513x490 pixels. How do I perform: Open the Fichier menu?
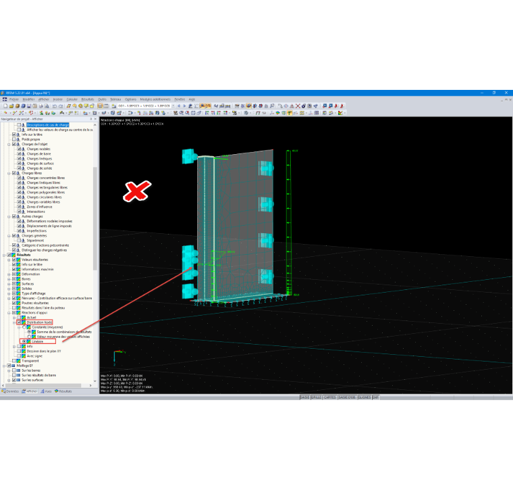pos(14,99)
